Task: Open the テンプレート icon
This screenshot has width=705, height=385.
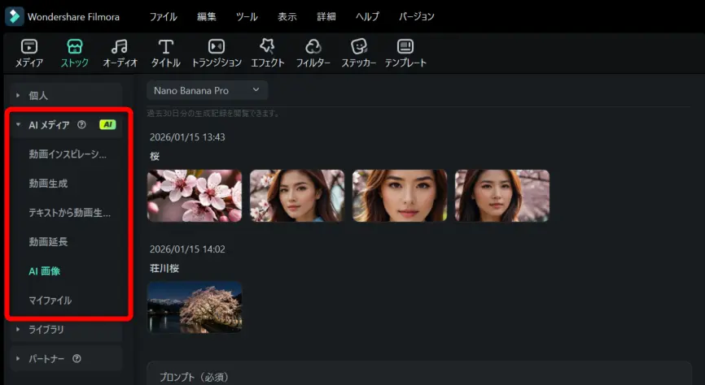Action: coord(405,46)
